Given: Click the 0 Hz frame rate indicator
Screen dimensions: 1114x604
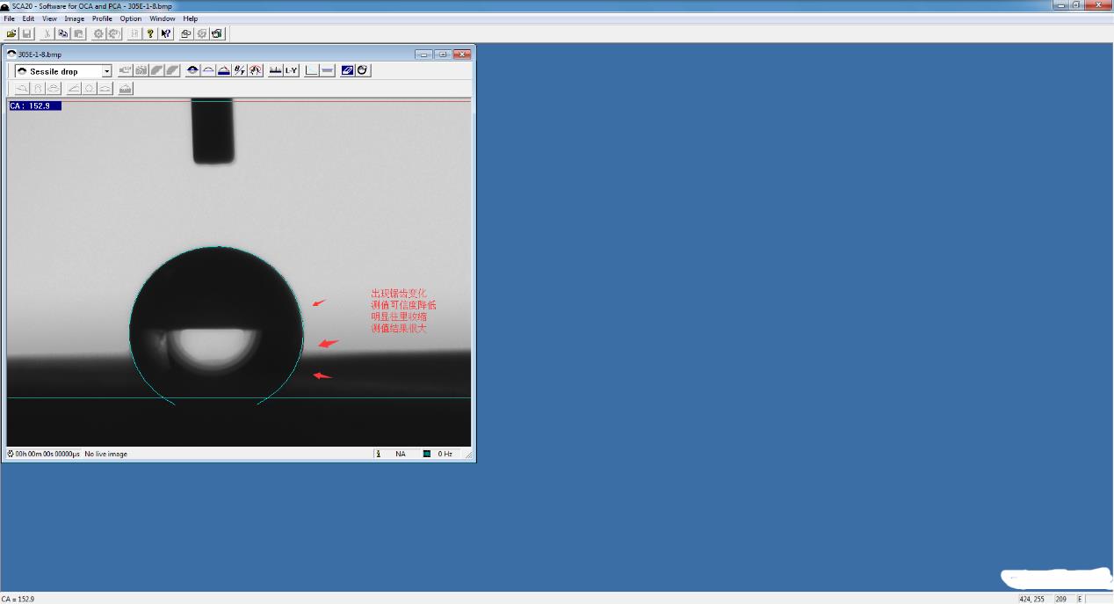Looking at the screenshot, I should tap(444, 454).
